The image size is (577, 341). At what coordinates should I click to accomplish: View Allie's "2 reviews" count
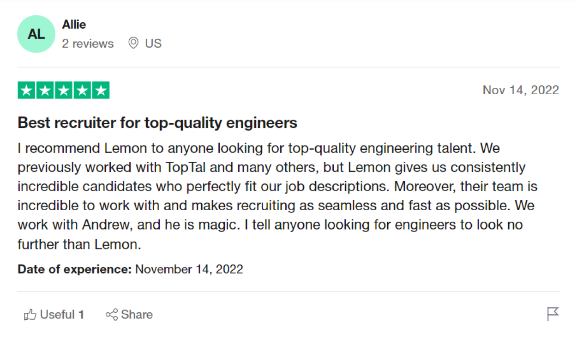point(88,43)
